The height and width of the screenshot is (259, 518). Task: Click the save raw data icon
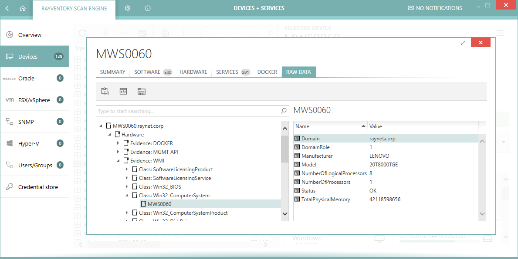click(x=141, y=91)
